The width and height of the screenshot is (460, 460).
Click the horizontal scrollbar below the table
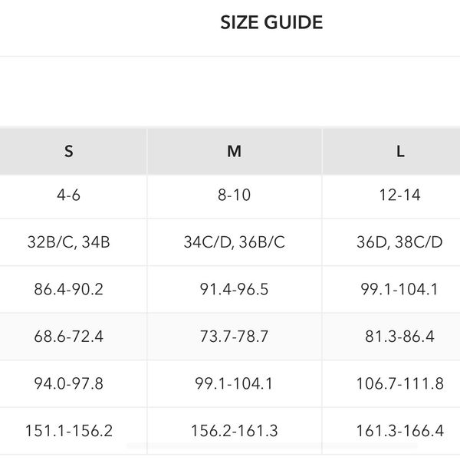(272, 445)
